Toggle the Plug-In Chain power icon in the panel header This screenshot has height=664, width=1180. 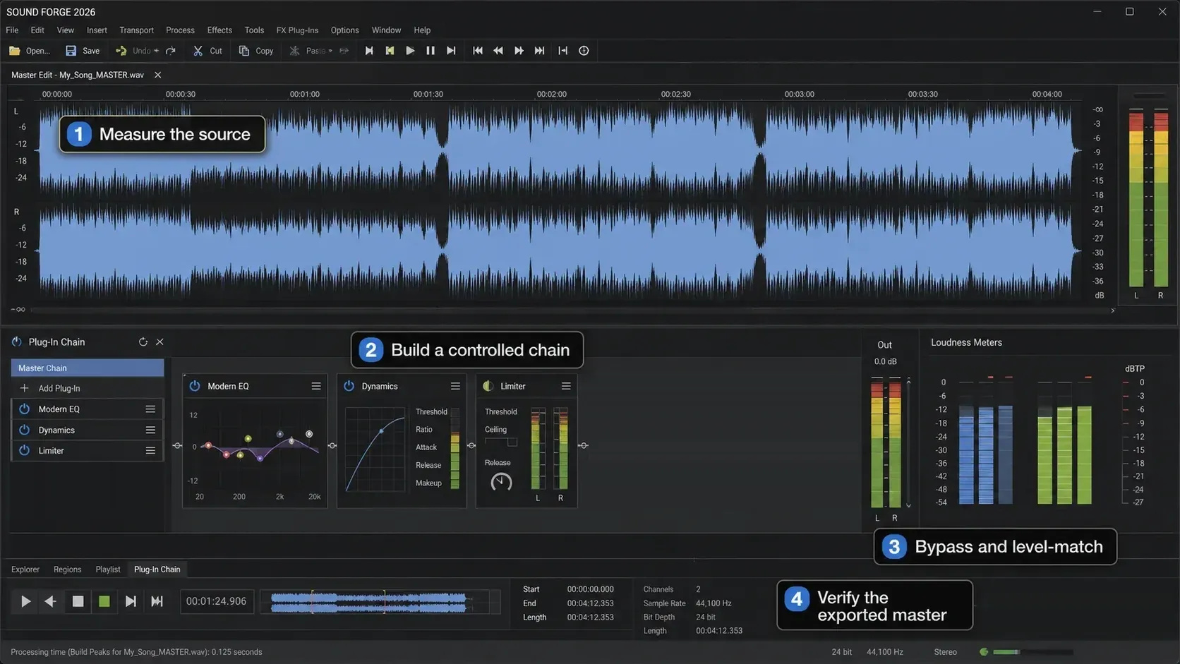[17, 342]
